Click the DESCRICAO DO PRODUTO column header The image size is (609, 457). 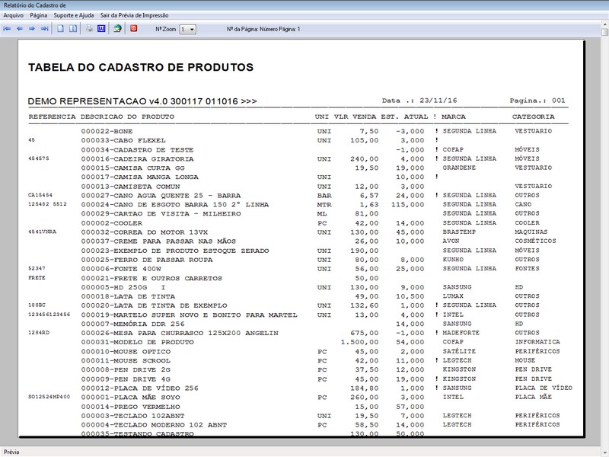coord(127,117)
